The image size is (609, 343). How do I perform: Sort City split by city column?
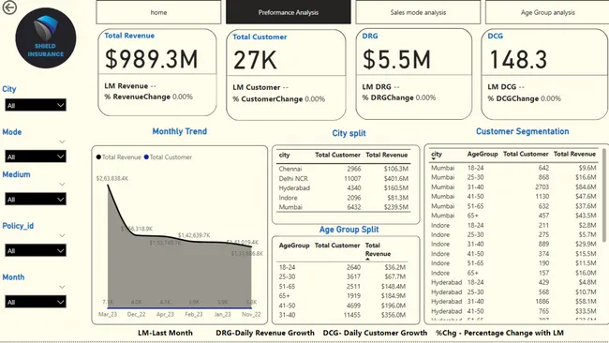tap(284, 155)
